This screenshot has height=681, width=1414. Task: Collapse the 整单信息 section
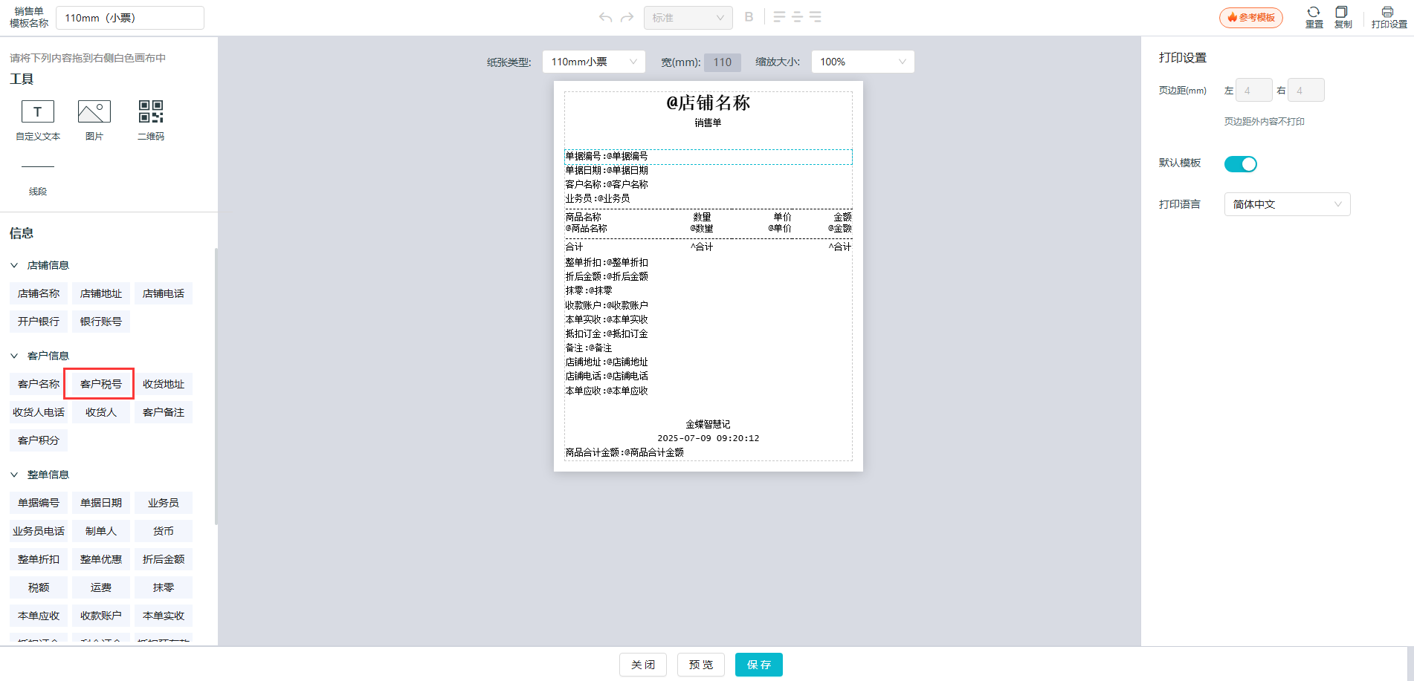[14, 475]
